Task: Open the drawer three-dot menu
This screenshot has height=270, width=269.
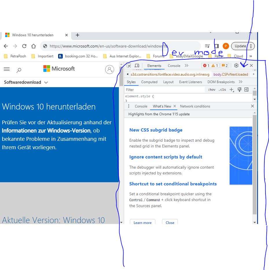Action: [129, 106]
